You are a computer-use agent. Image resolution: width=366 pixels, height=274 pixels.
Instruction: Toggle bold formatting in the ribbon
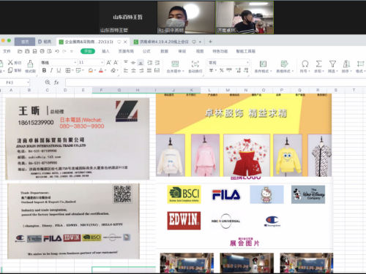click(44, 70)
